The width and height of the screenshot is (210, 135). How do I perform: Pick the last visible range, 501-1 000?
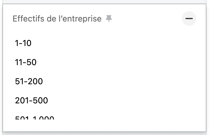click(35, 118)
